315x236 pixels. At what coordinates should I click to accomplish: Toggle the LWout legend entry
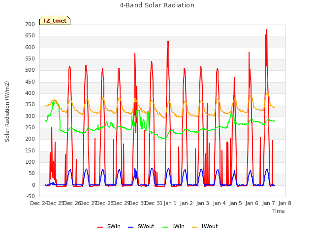[205, 226]
